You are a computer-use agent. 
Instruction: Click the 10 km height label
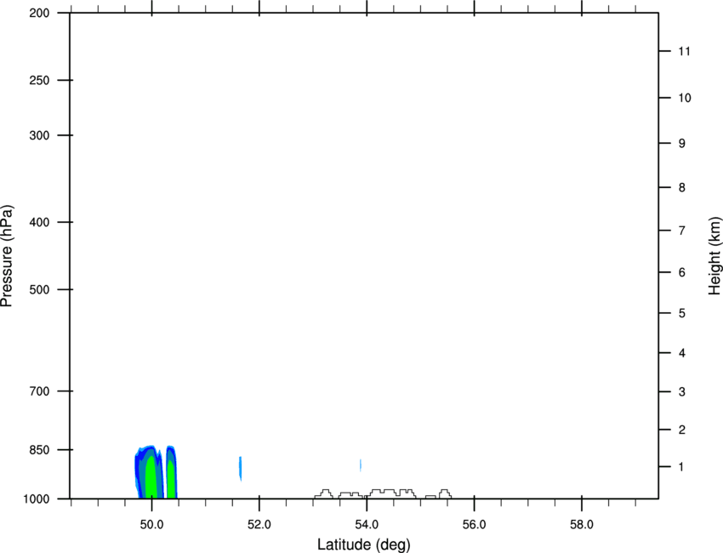tap(684, 98)
